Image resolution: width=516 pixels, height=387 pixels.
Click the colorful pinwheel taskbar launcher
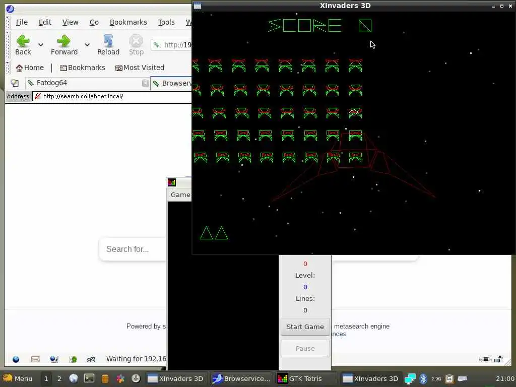[x=121, y=379]
